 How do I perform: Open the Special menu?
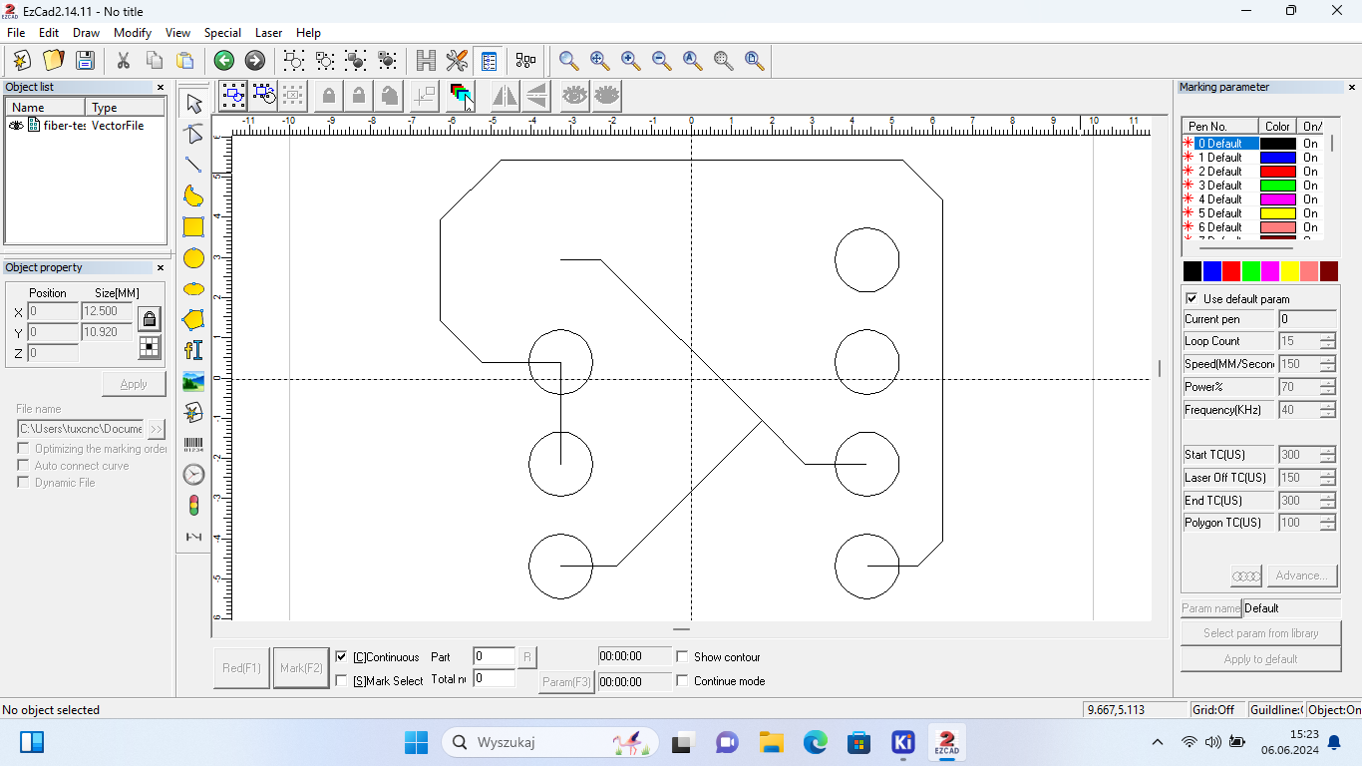(222, 33)
